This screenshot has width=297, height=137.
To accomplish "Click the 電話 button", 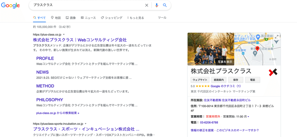I will tap(253, 80).
